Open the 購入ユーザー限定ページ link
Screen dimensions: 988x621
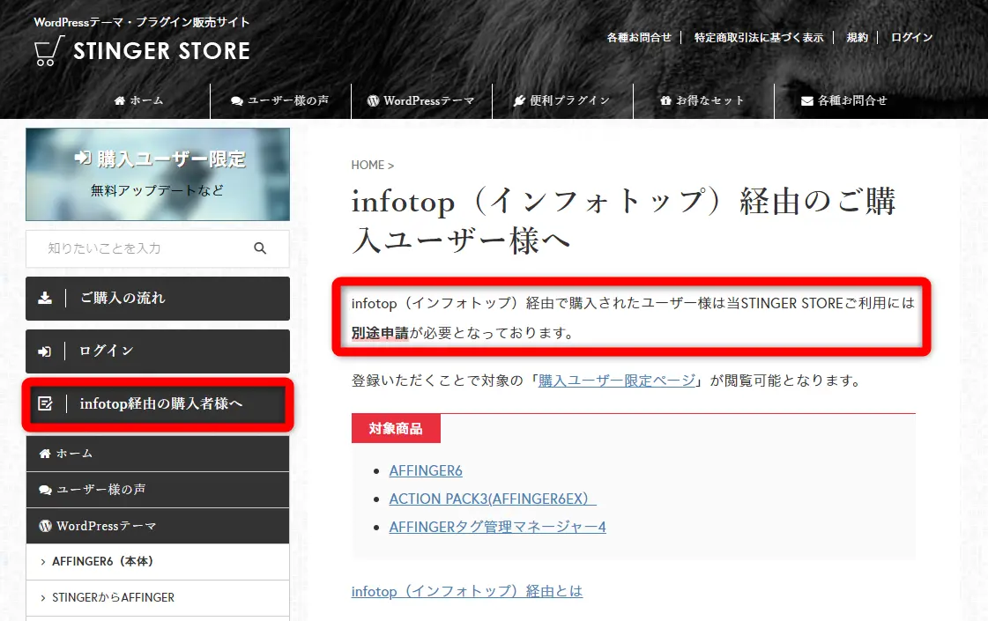[617, 381]
